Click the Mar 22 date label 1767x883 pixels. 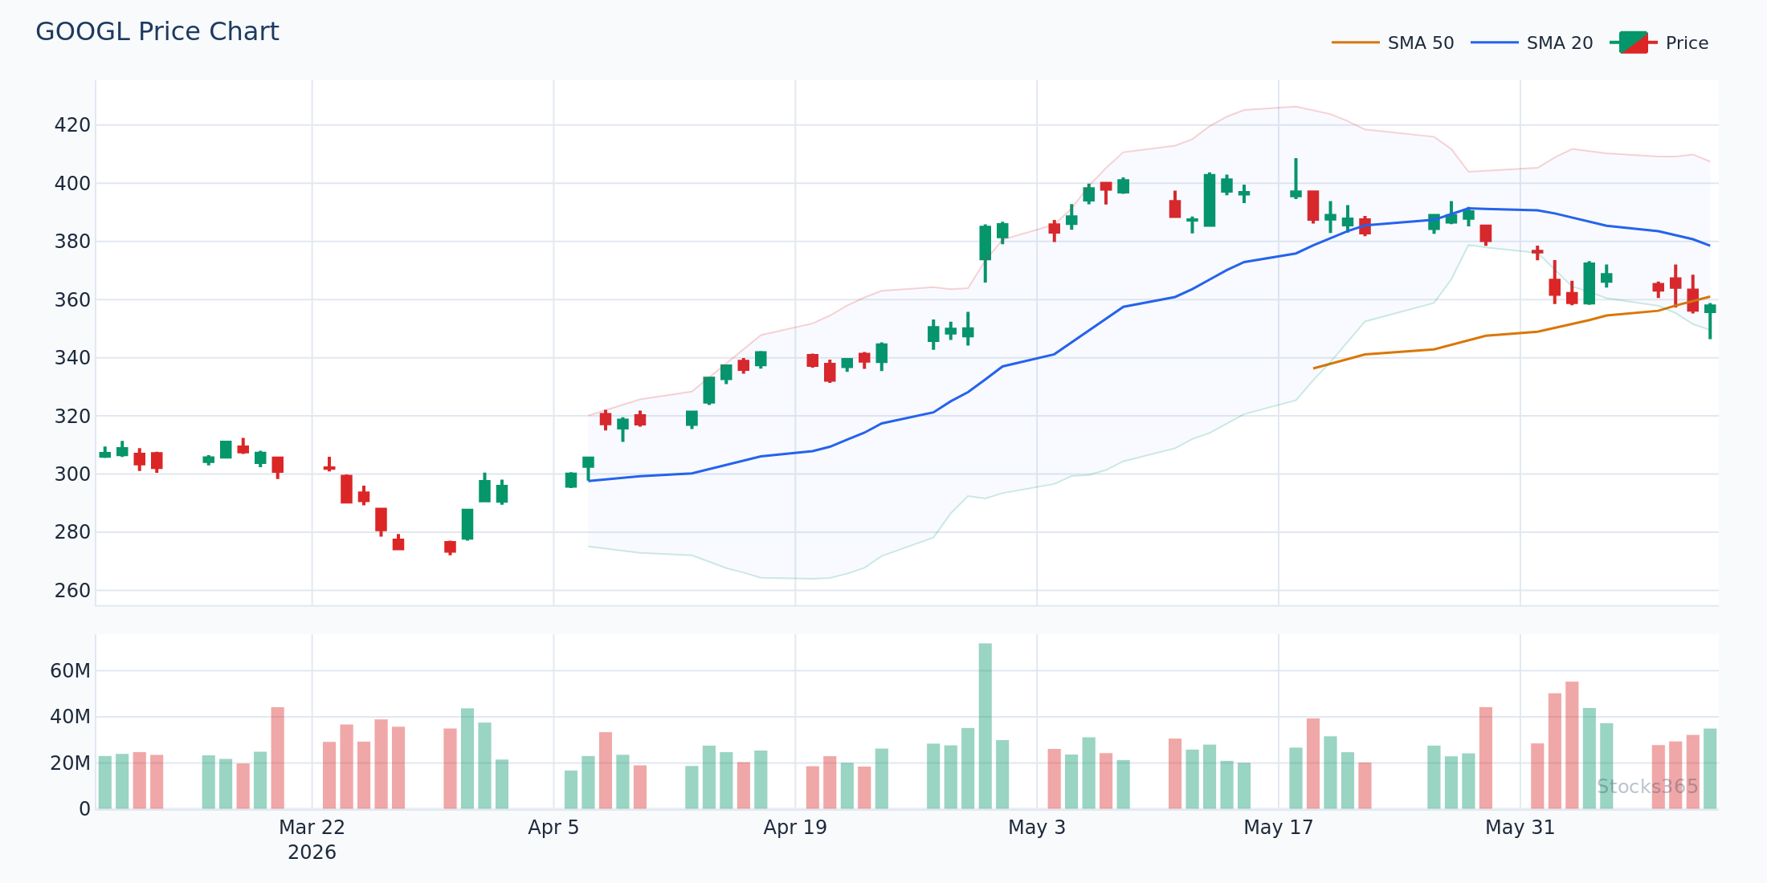coord(312,828)
